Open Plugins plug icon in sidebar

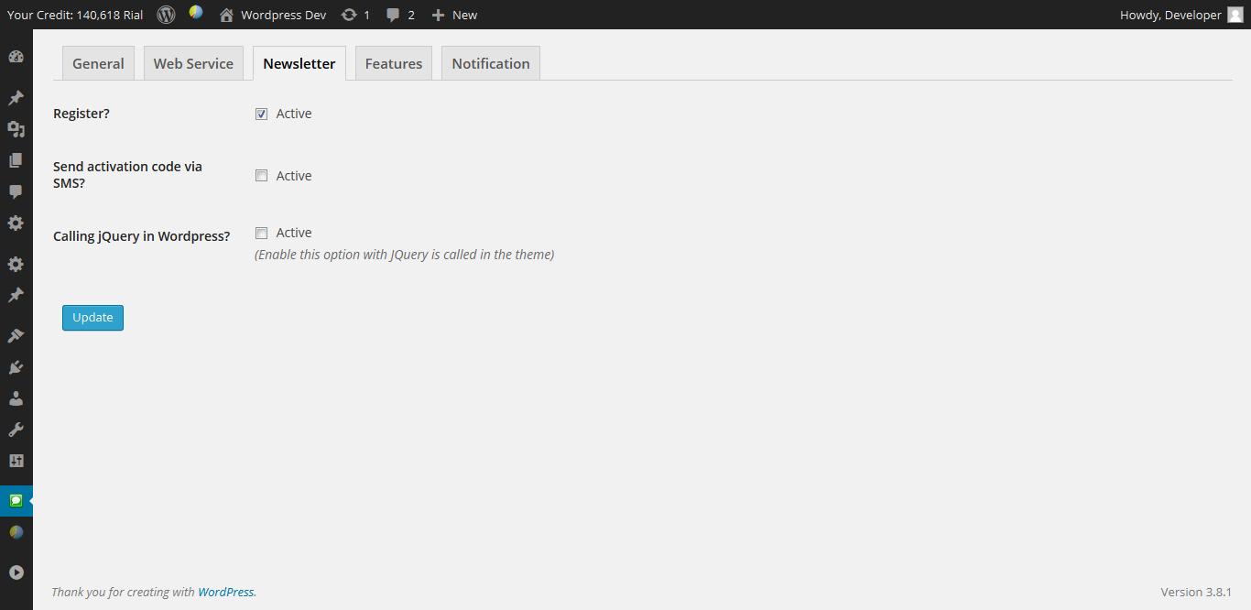pyautogui.click(x=16, y=367)
